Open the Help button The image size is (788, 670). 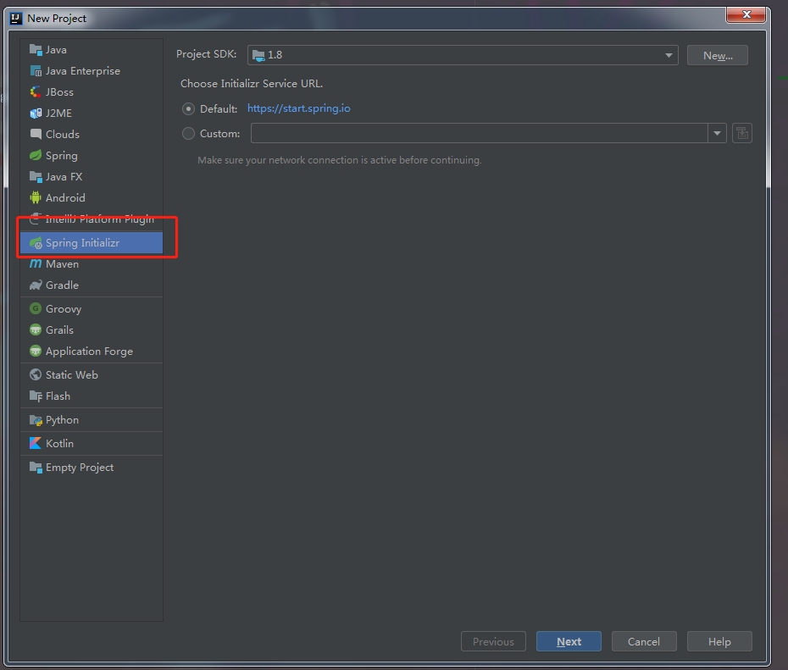pyautogui.click(x=719, y=641)
